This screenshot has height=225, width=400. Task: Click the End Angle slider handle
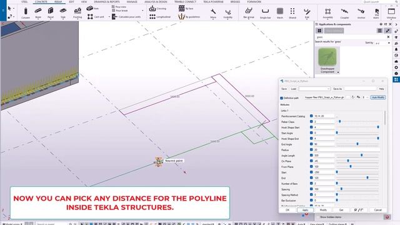click(357, 144)
